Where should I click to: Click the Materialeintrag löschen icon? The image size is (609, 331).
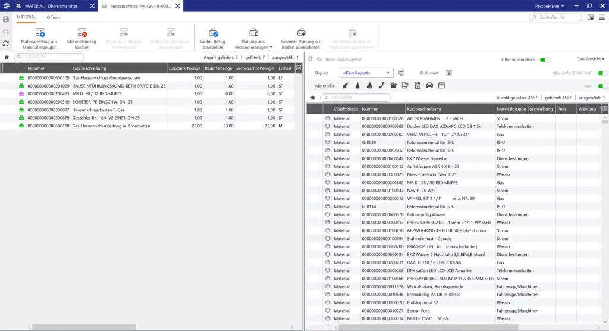82,32
